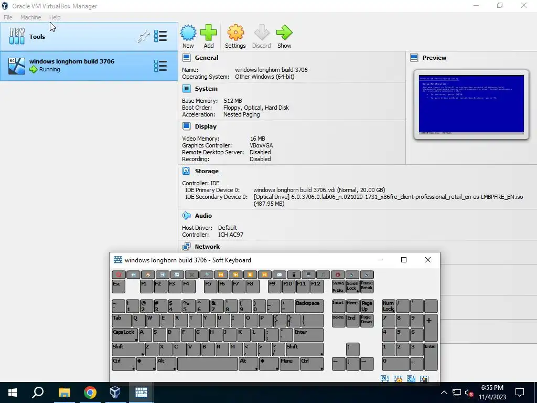Image resolution: width=537 pixels, height=403 pixels.
Task: Toggle the right Ctrl key beside Menu
Action: tap(312, 364)
